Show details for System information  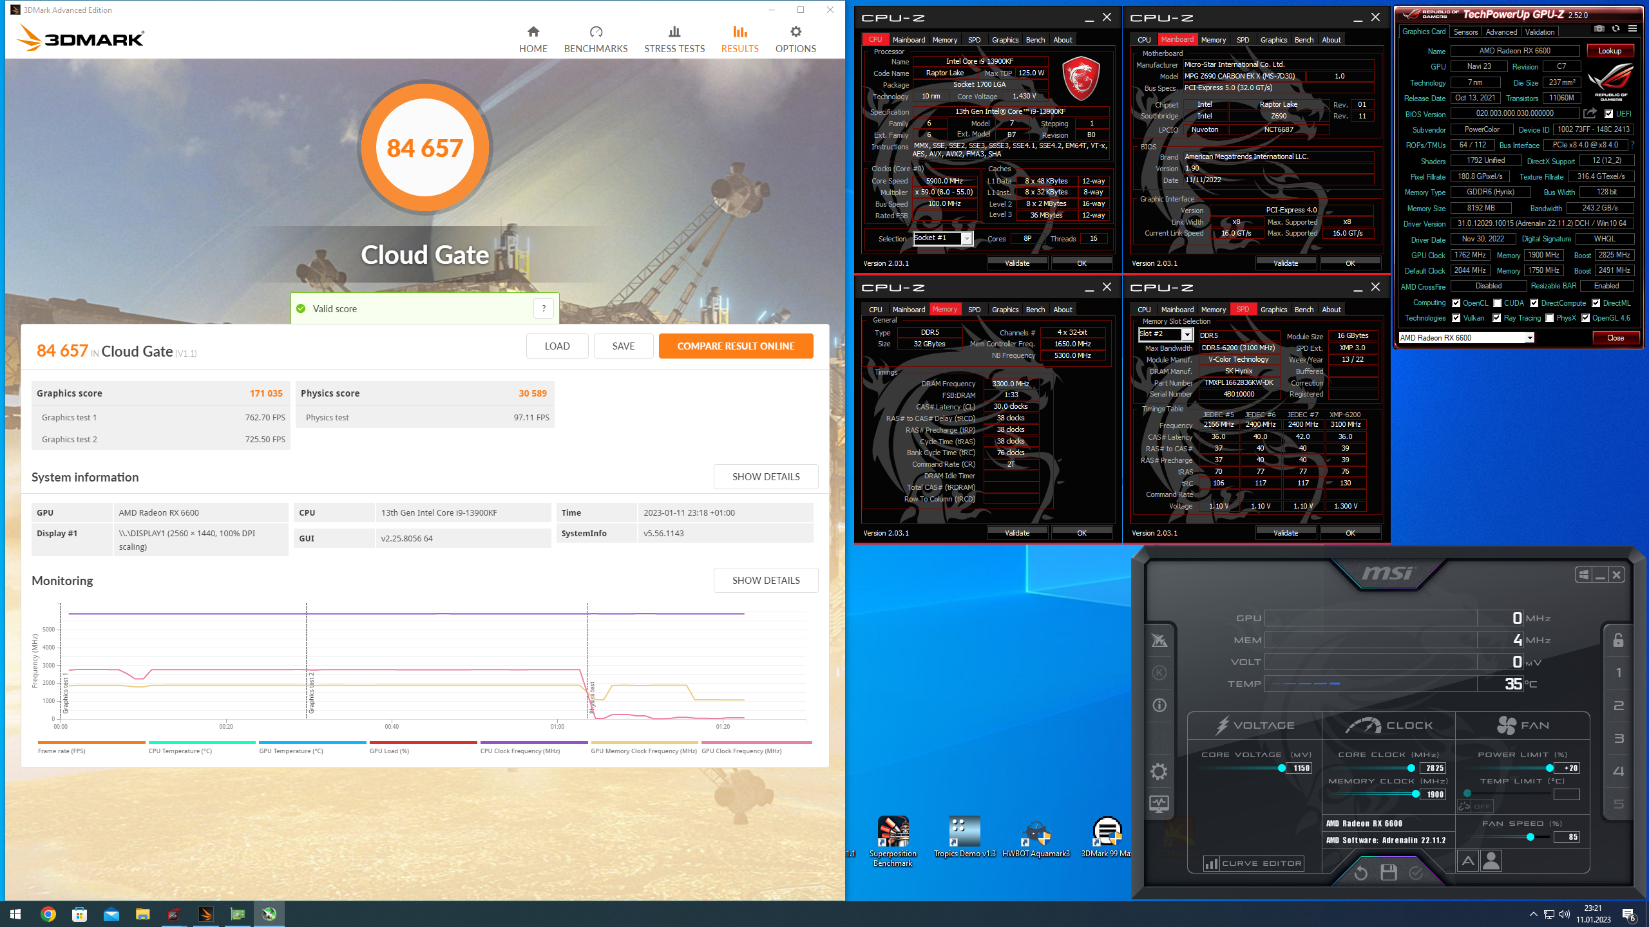pyautogui.click(x=766, y=477)
